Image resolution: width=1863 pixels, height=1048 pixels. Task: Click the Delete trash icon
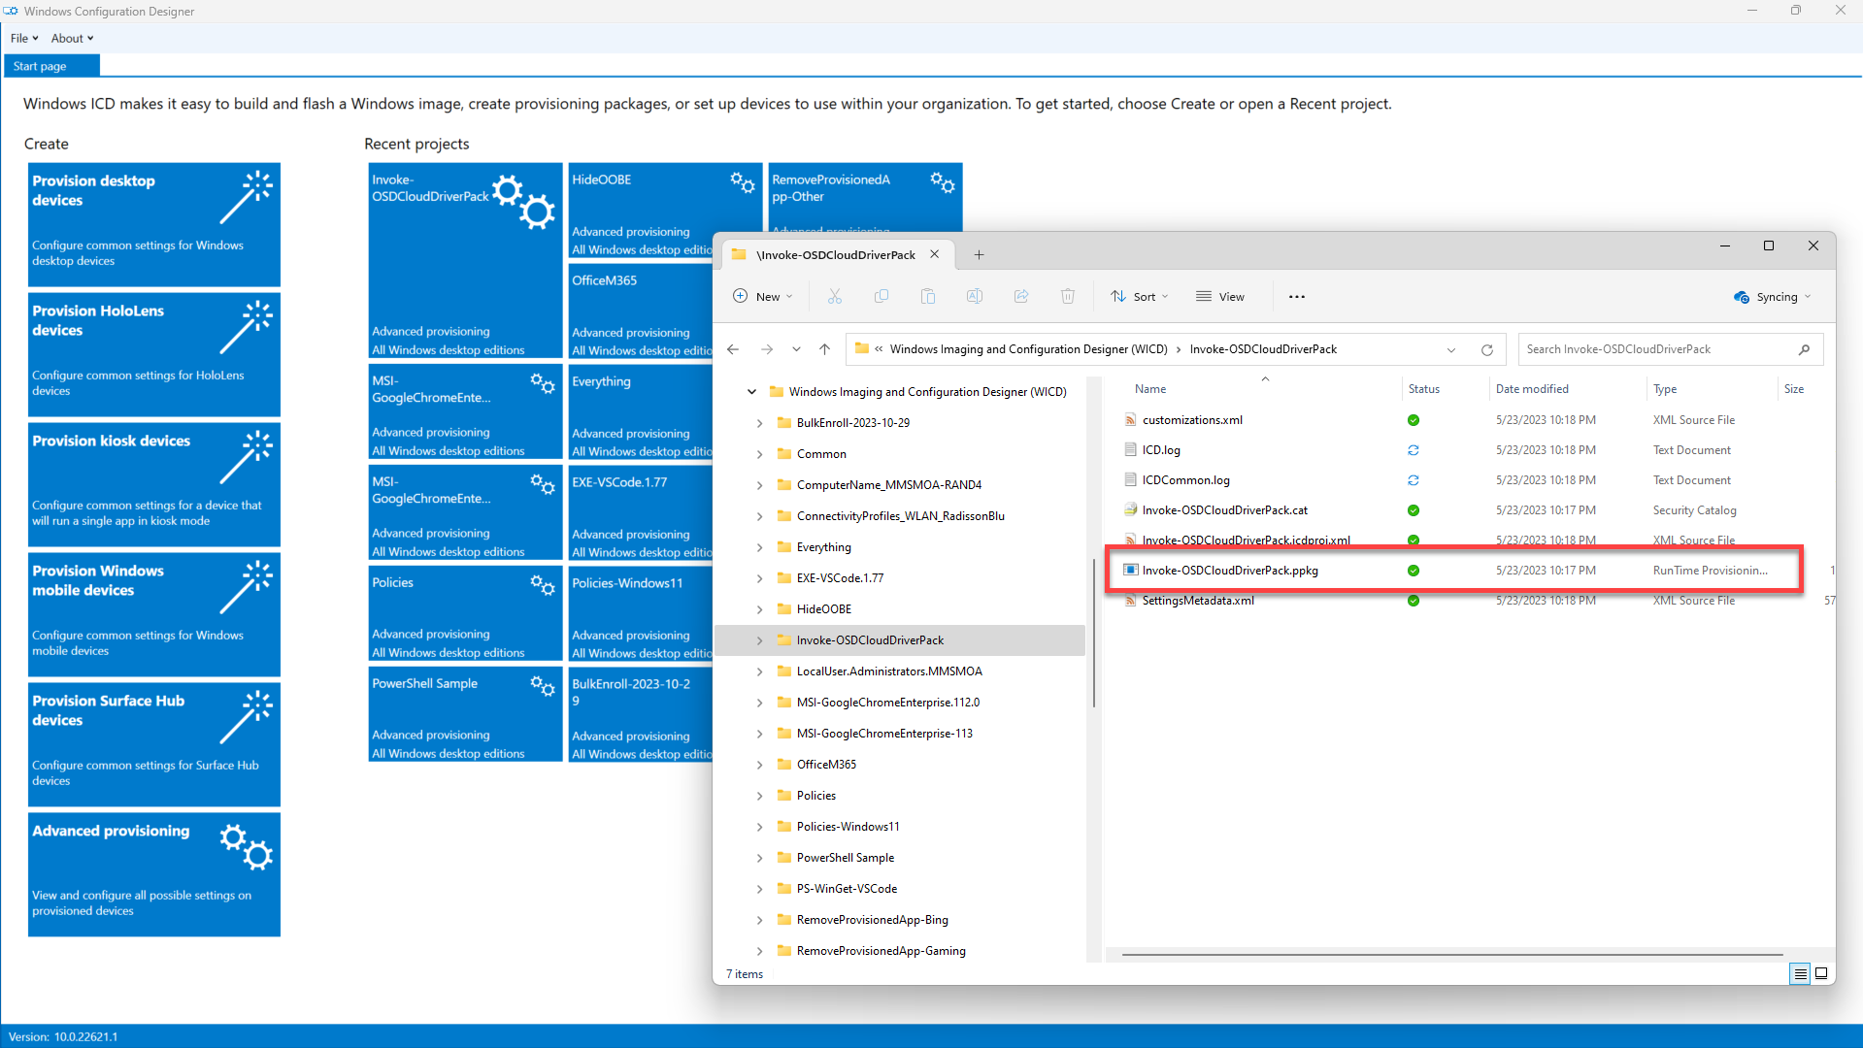(x=1067, y=297)
